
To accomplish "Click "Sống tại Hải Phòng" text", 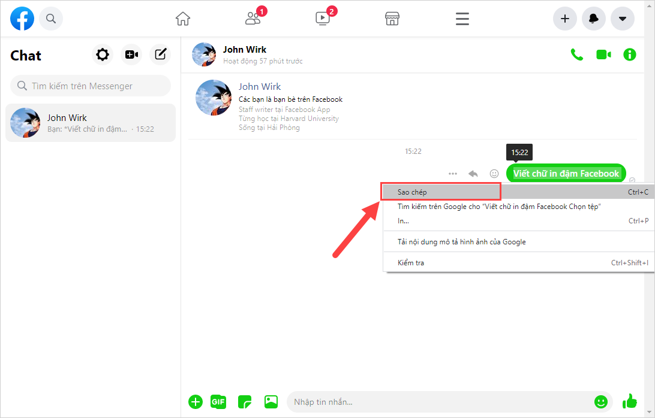I will point(269,128).
